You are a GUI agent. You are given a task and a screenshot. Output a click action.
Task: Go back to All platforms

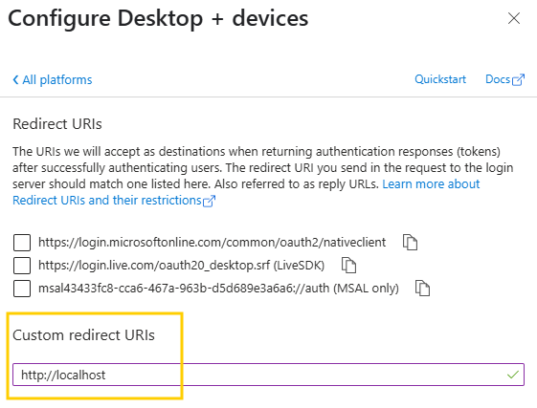[x=53, y=79]
